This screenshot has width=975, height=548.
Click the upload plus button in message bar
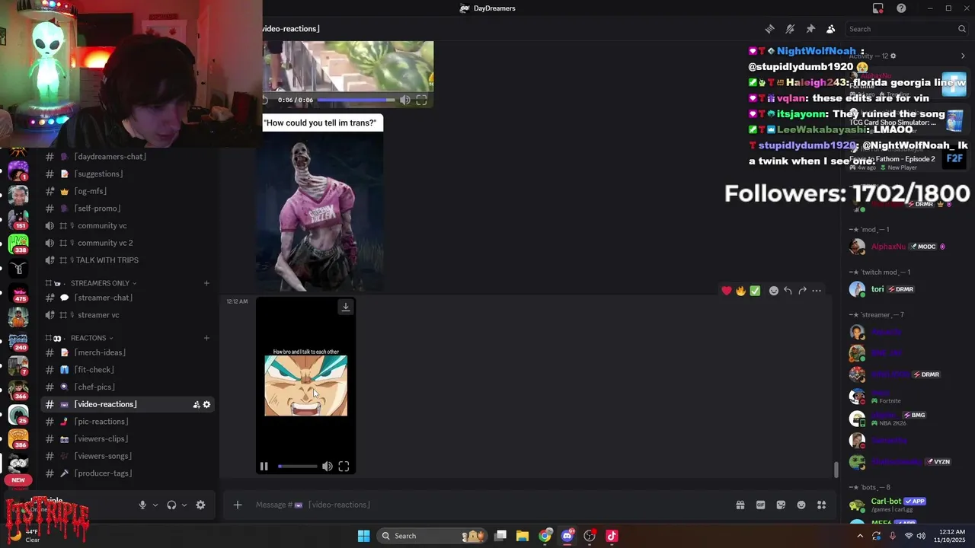238,505
